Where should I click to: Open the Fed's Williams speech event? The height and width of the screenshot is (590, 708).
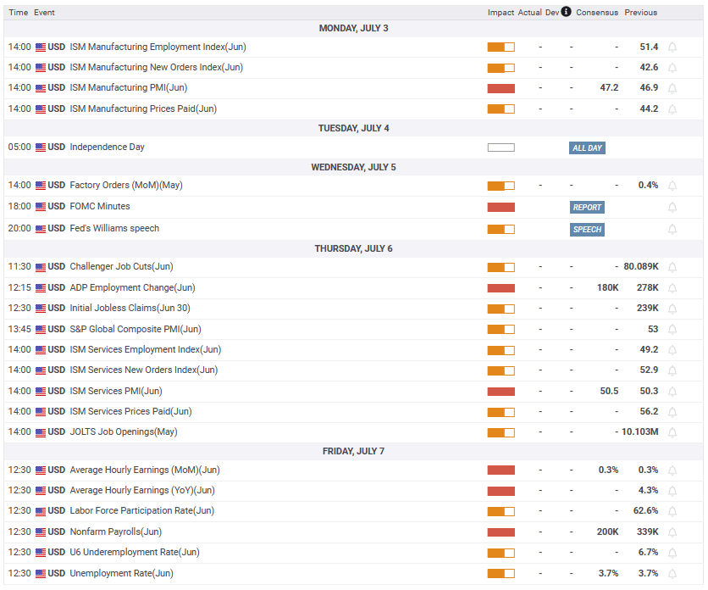111,227
